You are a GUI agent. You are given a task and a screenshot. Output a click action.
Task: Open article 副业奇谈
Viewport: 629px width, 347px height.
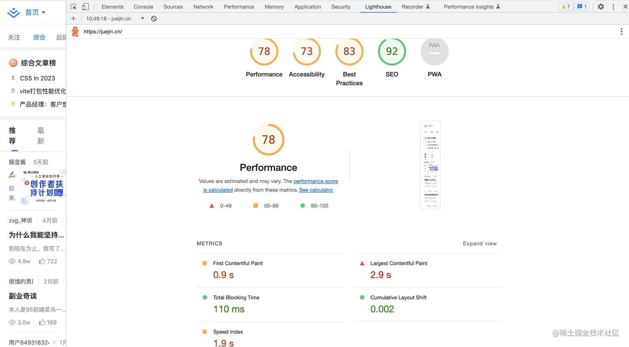coord(23,296)
